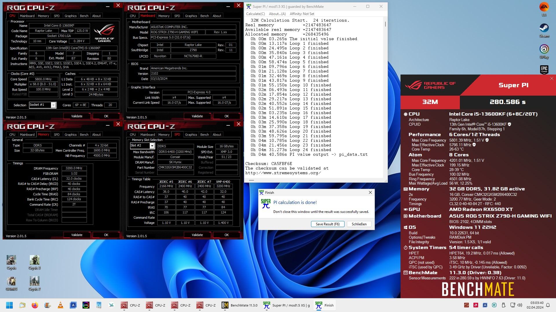Image resolution: width=556 pixels, height=312 pixels.
Task: Open the volume control in tray
Action: click(x=520, y=305)
